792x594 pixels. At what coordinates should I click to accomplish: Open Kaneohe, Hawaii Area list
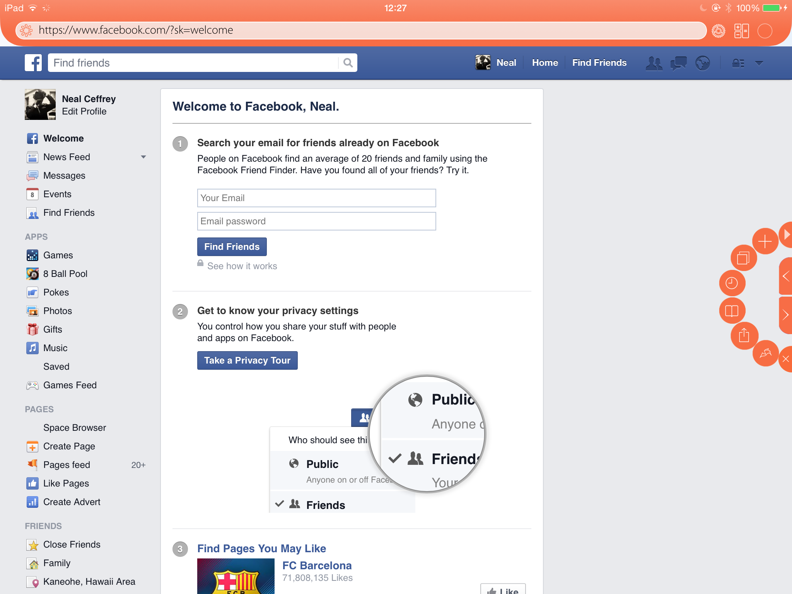(x=89, y=582)
